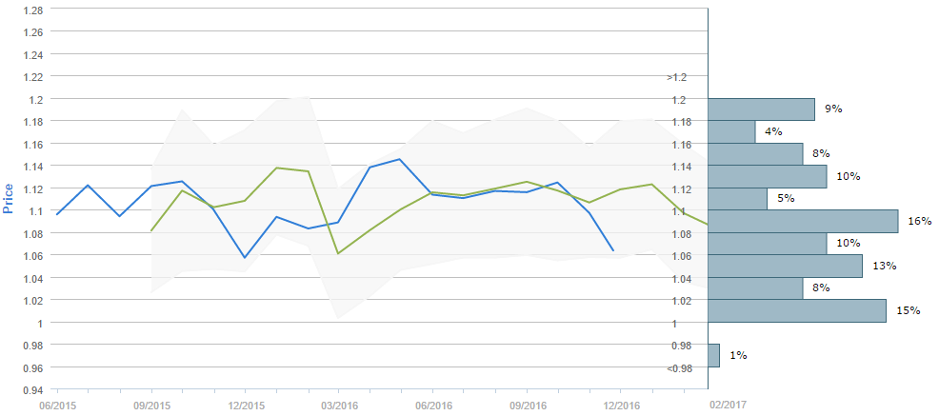Click the 16% histogram bar
This screenshot has width=939, height=416.
[803, 221]
